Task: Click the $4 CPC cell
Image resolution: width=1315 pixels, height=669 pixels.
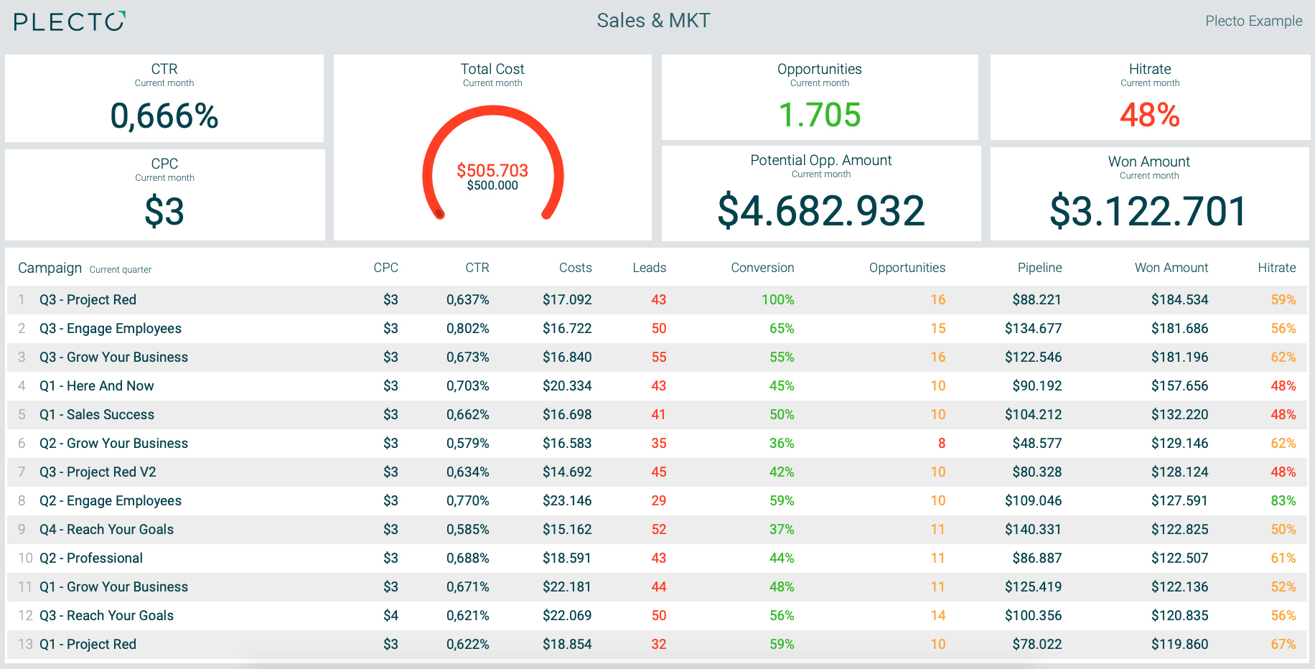Action: [390, 616]
